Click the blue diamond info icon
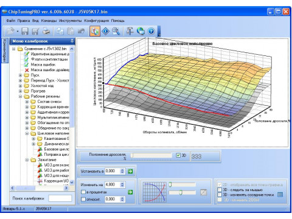Screen dimensions: 292x219 106,31
